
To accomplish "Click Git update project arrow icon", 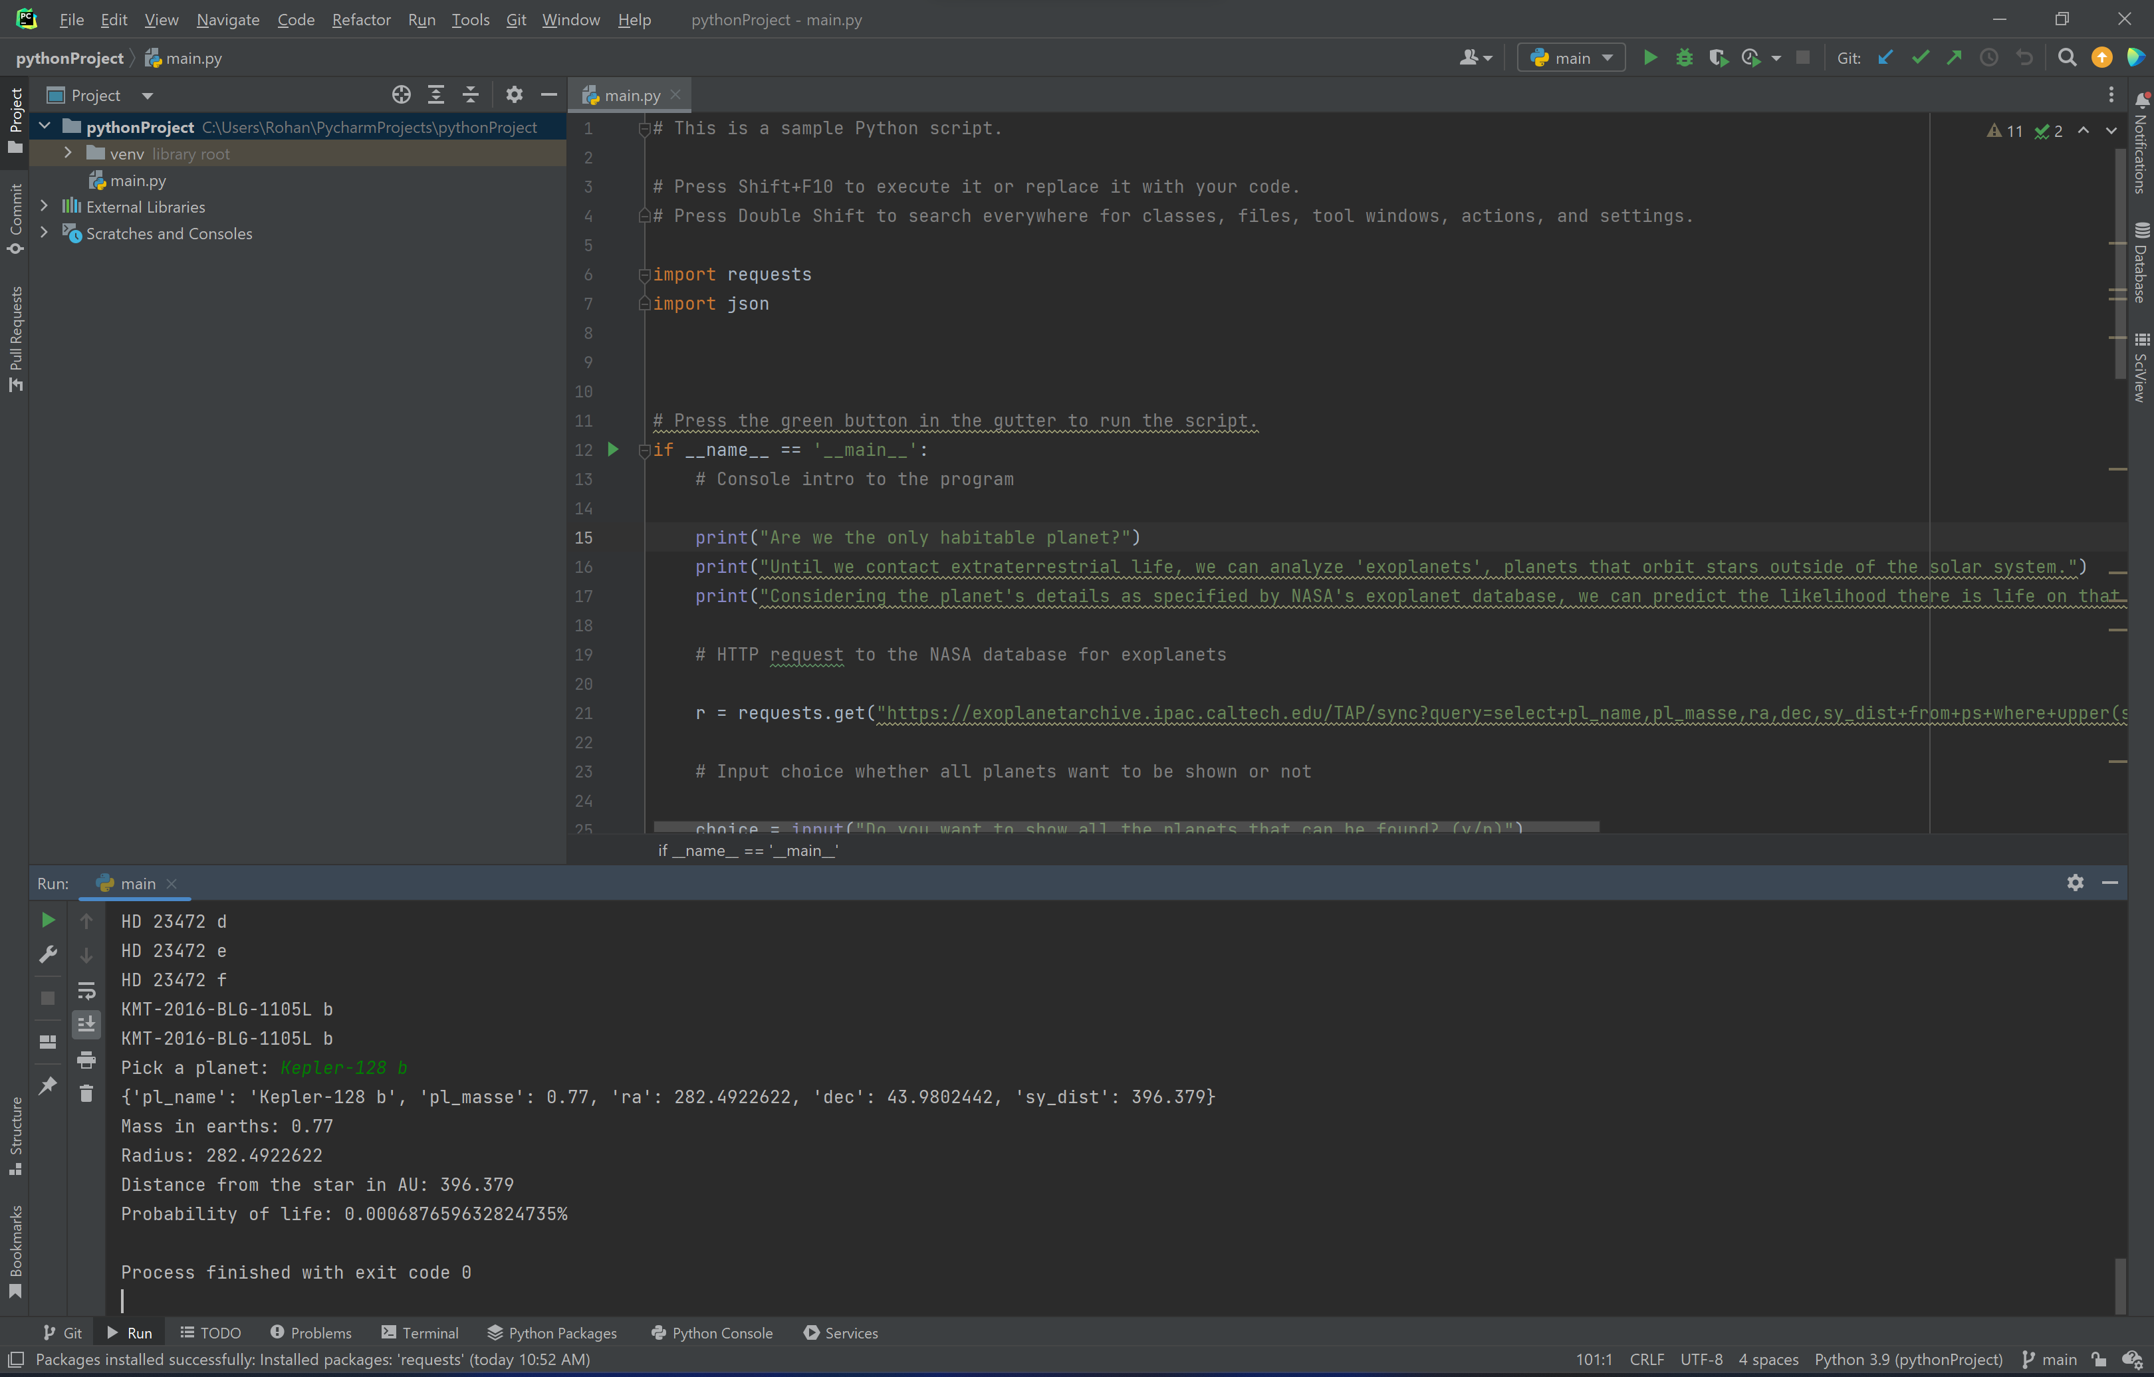I will (1885, 58).
